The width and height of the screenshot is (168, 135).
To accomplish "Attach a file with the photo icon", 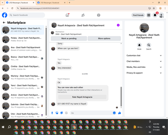I will pyautogui.click(x=57, y=113).
